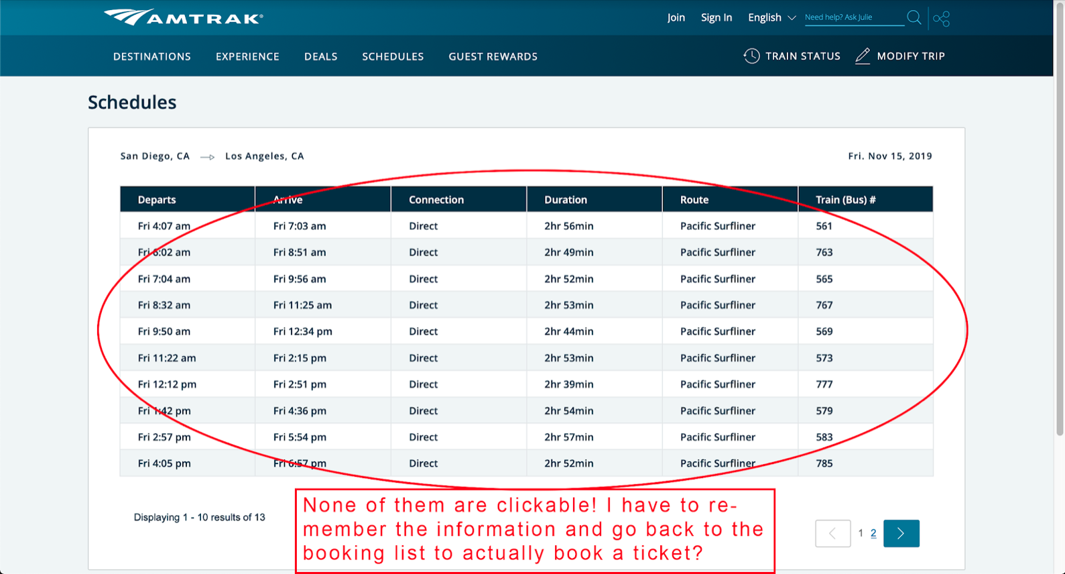
Task: Go to page 2 of results
Action: (873, 533)
